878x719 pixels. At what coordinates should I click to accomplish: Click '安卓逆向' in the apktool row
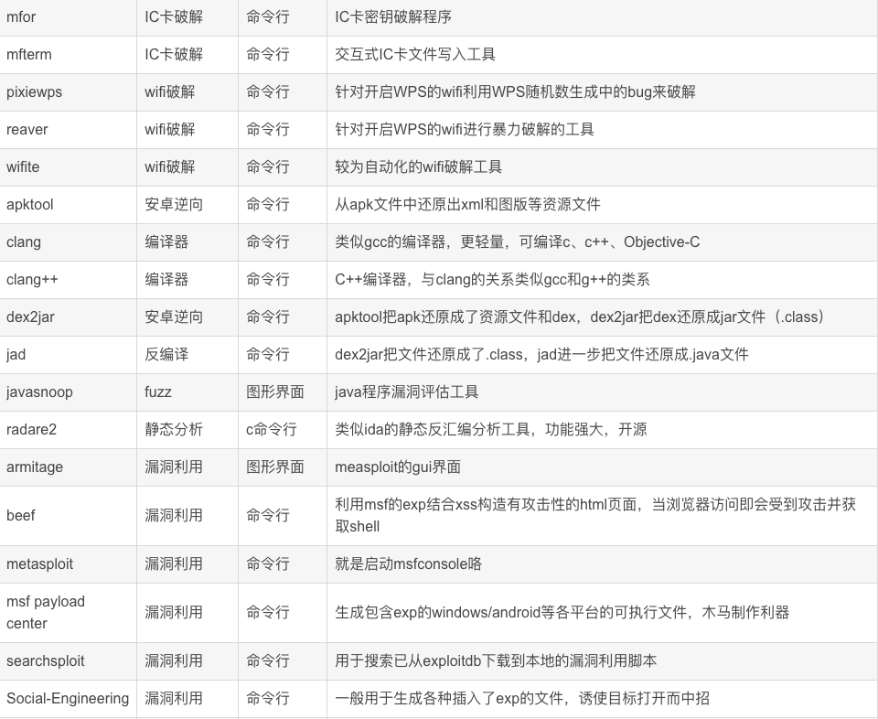click(x=174, y=204)
